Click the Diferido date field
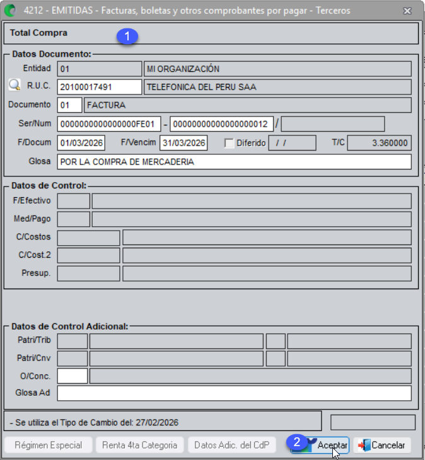This screenshot has width=425, height=460. pyautogui.click(x=293, y=143)
